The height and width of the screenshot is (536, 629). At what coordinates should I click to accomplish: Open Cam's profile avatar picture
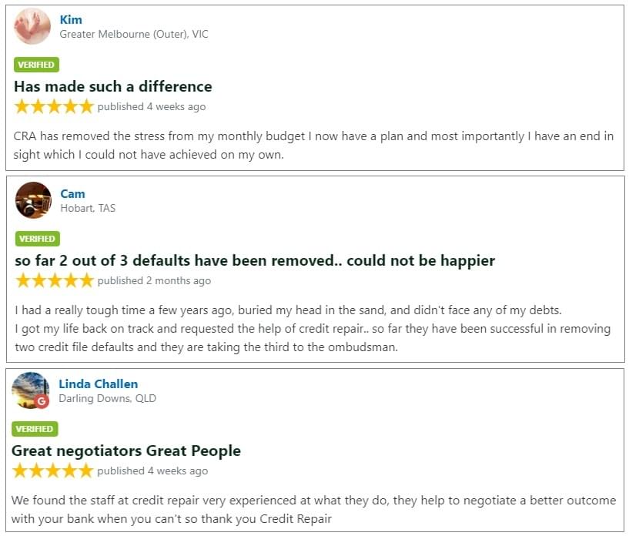[x=33, y=200]
